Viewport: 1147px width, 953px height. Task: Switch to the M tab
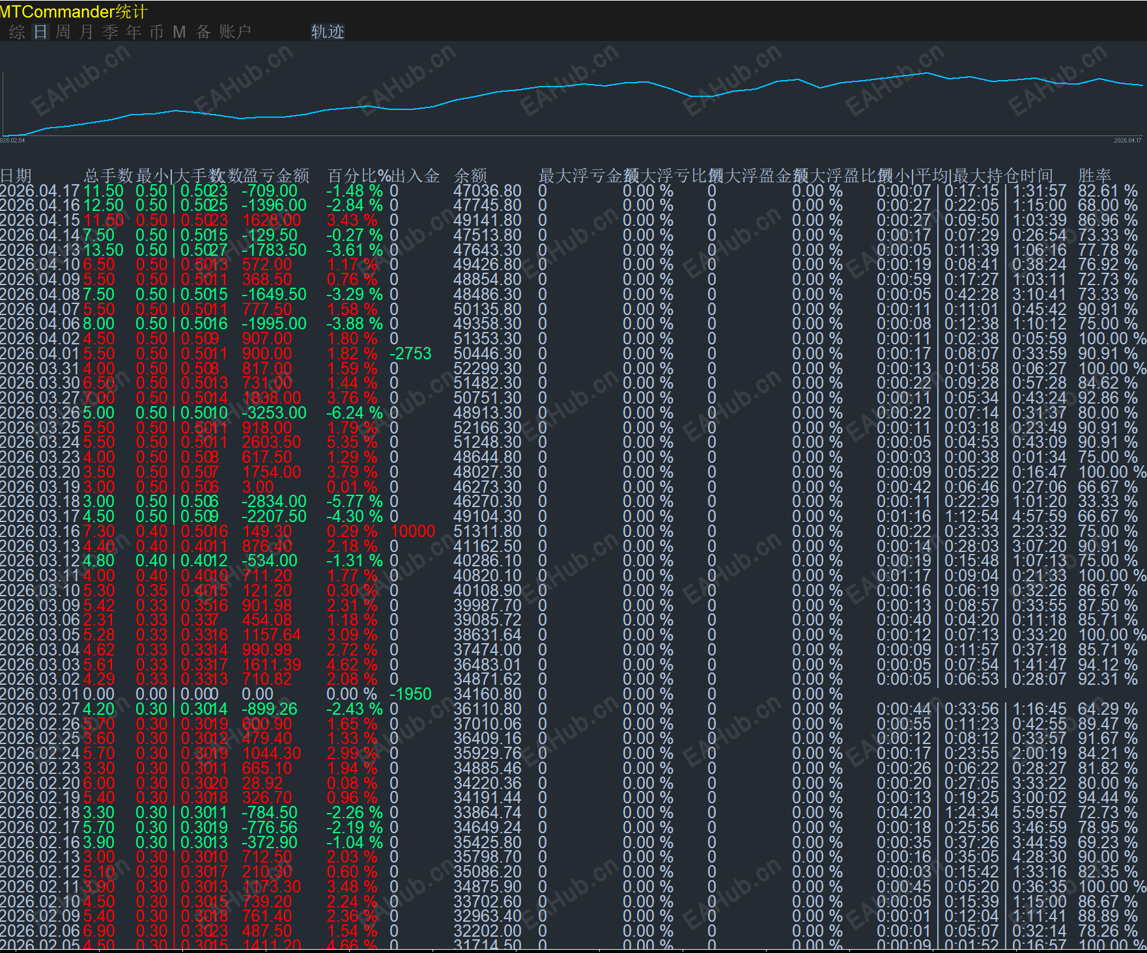point(179,32)
